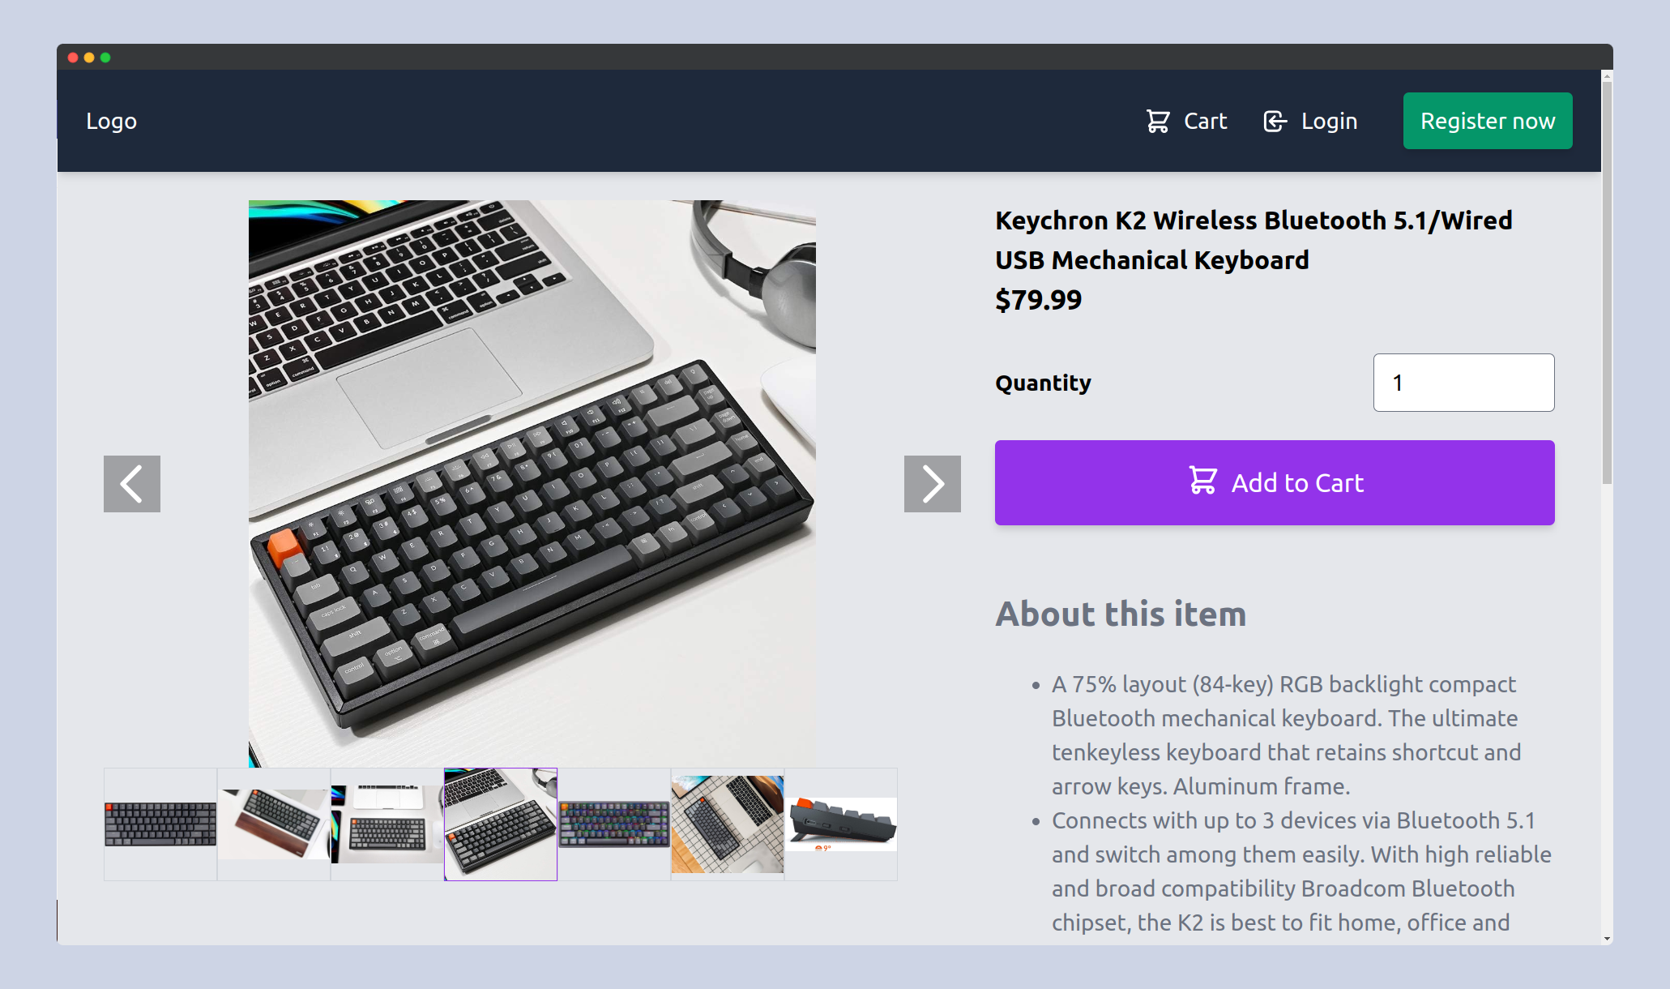Select the highlighted fourth thumbnail
The height and width of the screenshot is (989, 1670).
pos(501,824)
